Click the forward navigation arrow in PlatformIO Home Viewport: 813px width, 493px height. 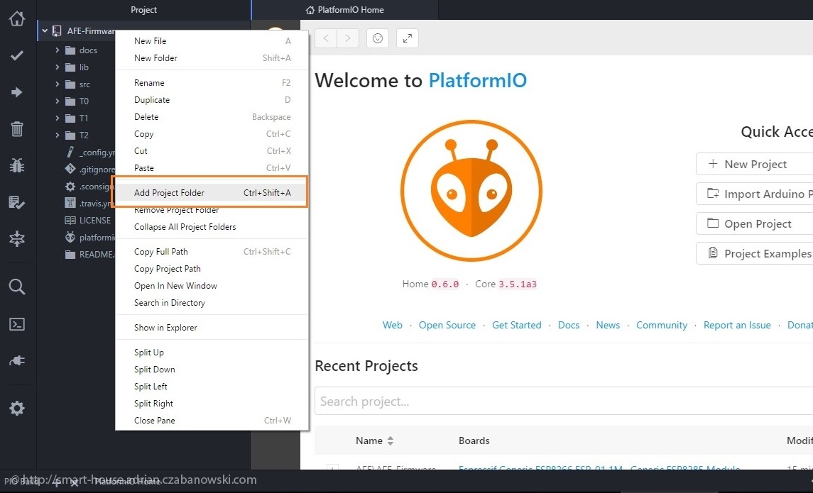[x=348, y=38]
